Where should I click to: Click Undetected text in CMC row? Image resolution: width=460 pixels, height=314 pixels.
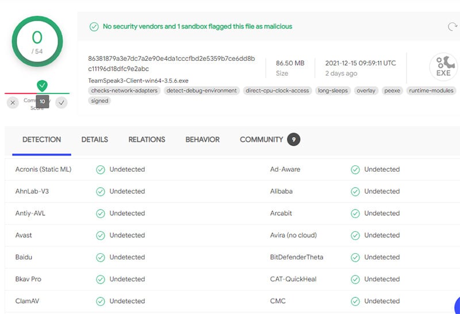(382, 301)
